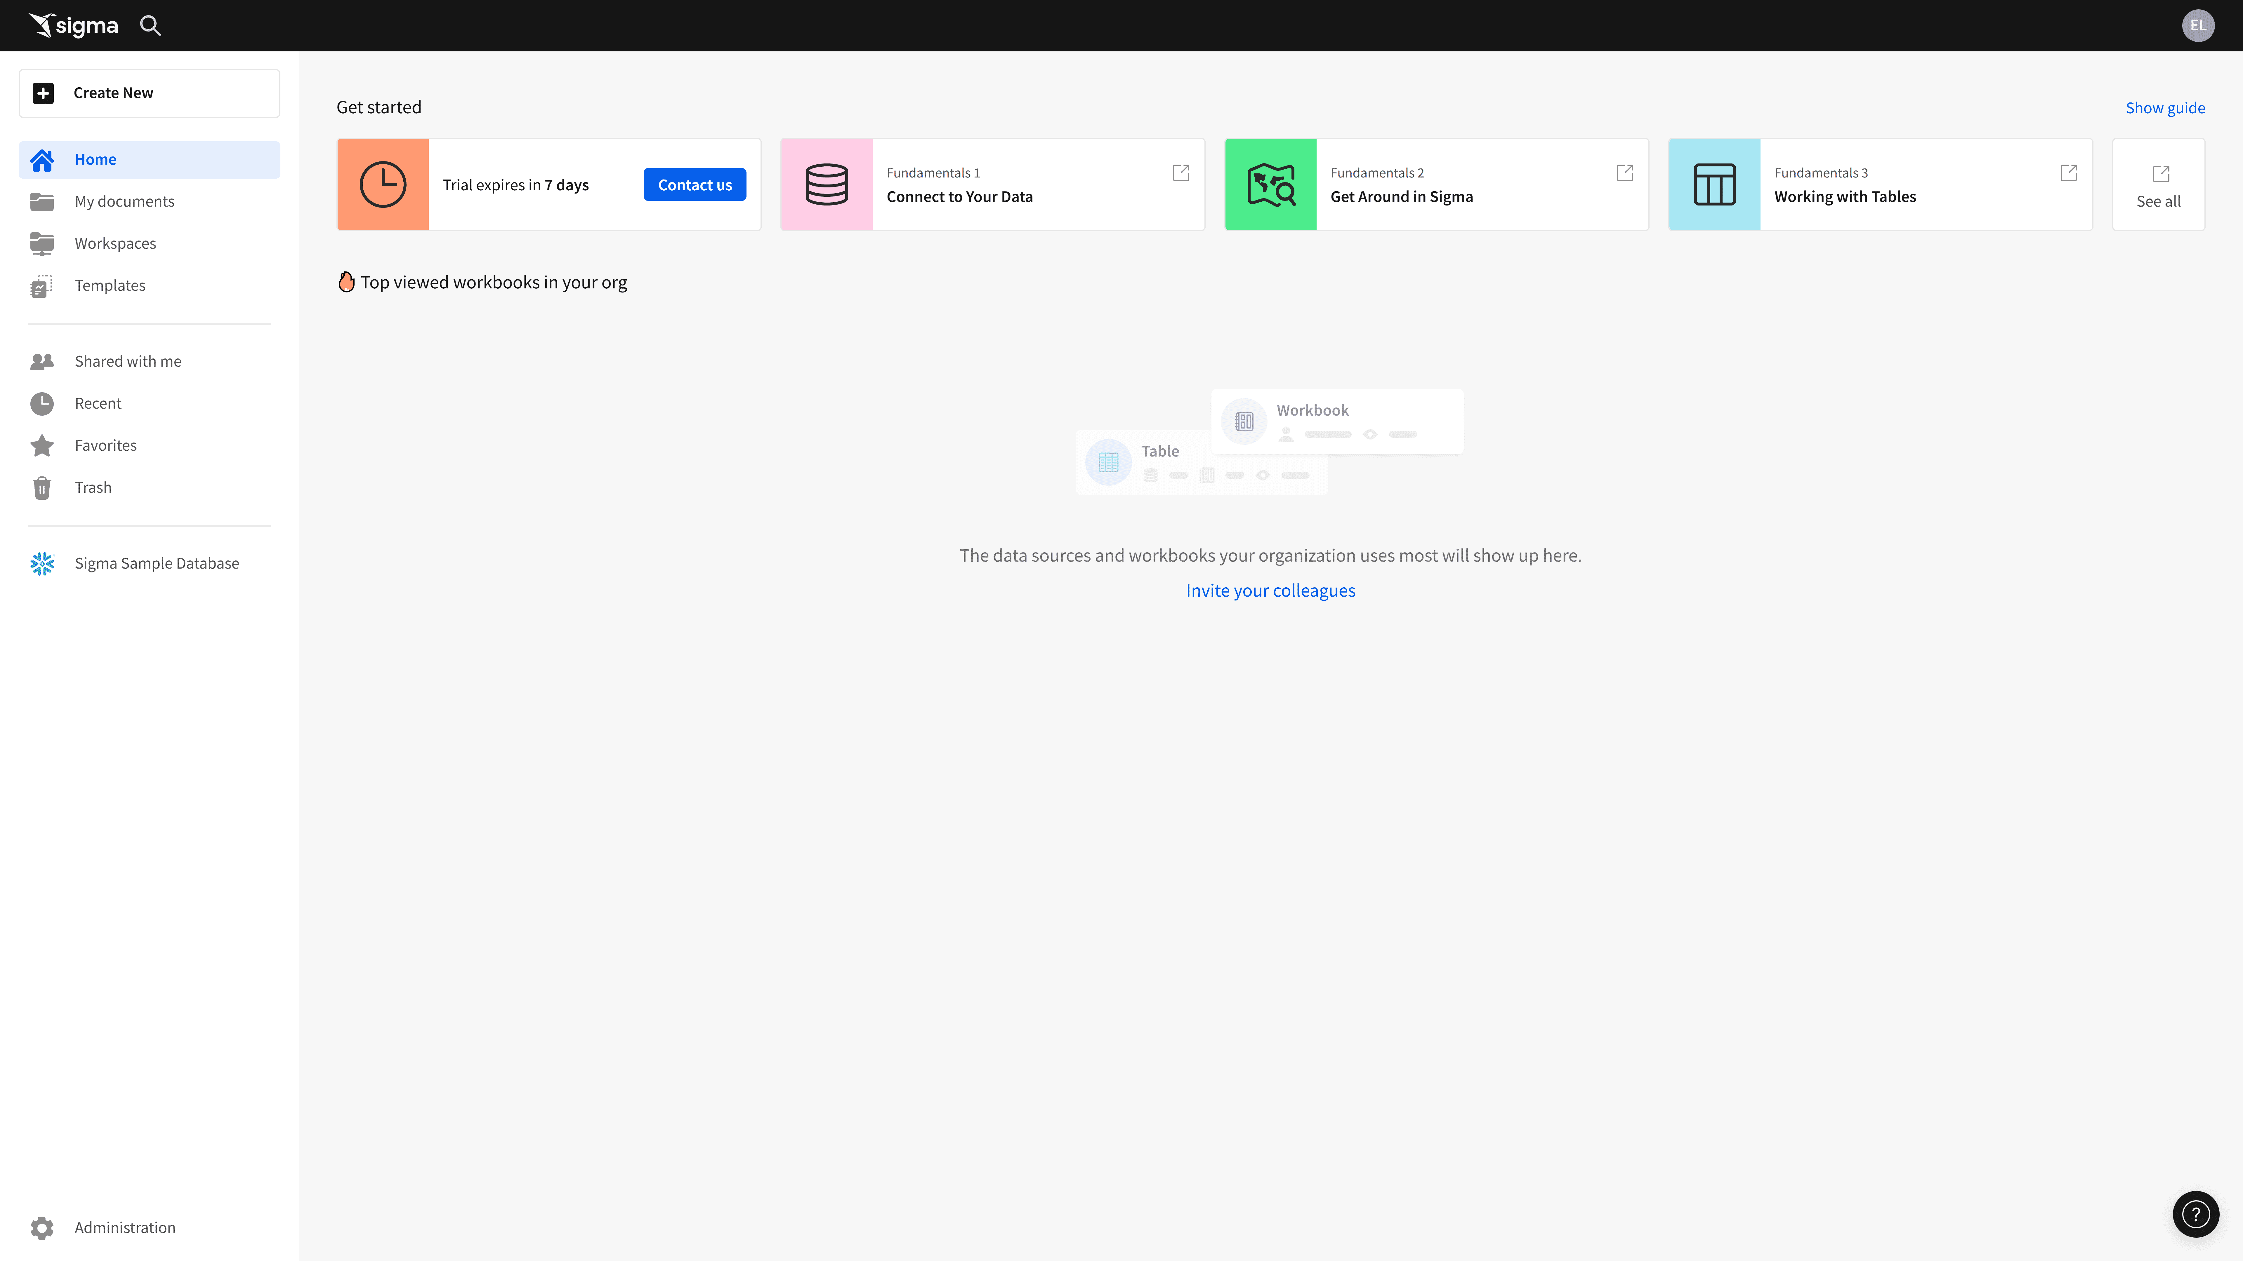The image size is (2243, 1261).
Task: Click the Fundamentals 3 label
Action: (x=1822, y=173)
